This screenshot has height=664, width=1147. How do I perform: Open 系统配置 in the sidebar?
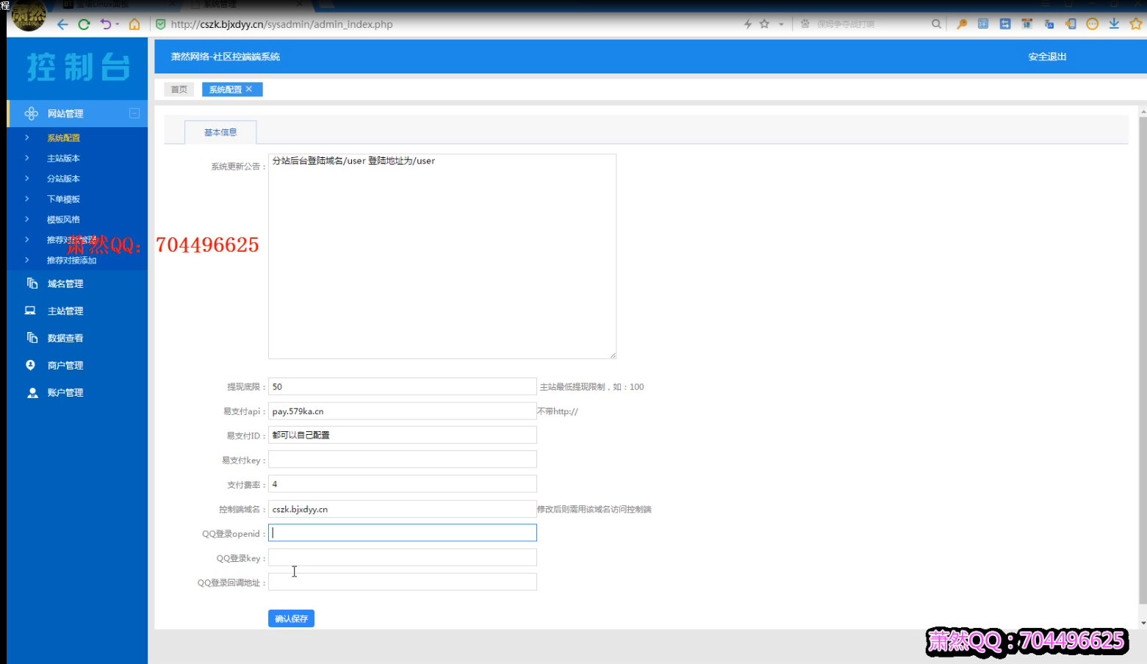63,138
